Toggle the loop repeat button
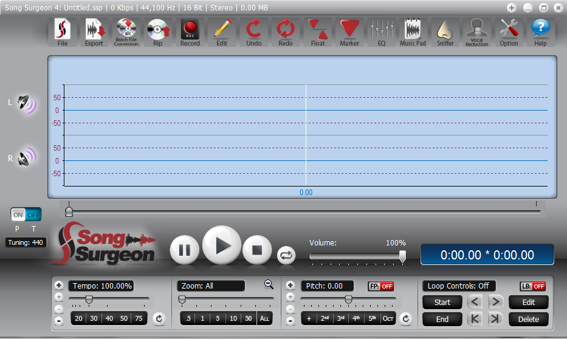 (x=286, y=255)
